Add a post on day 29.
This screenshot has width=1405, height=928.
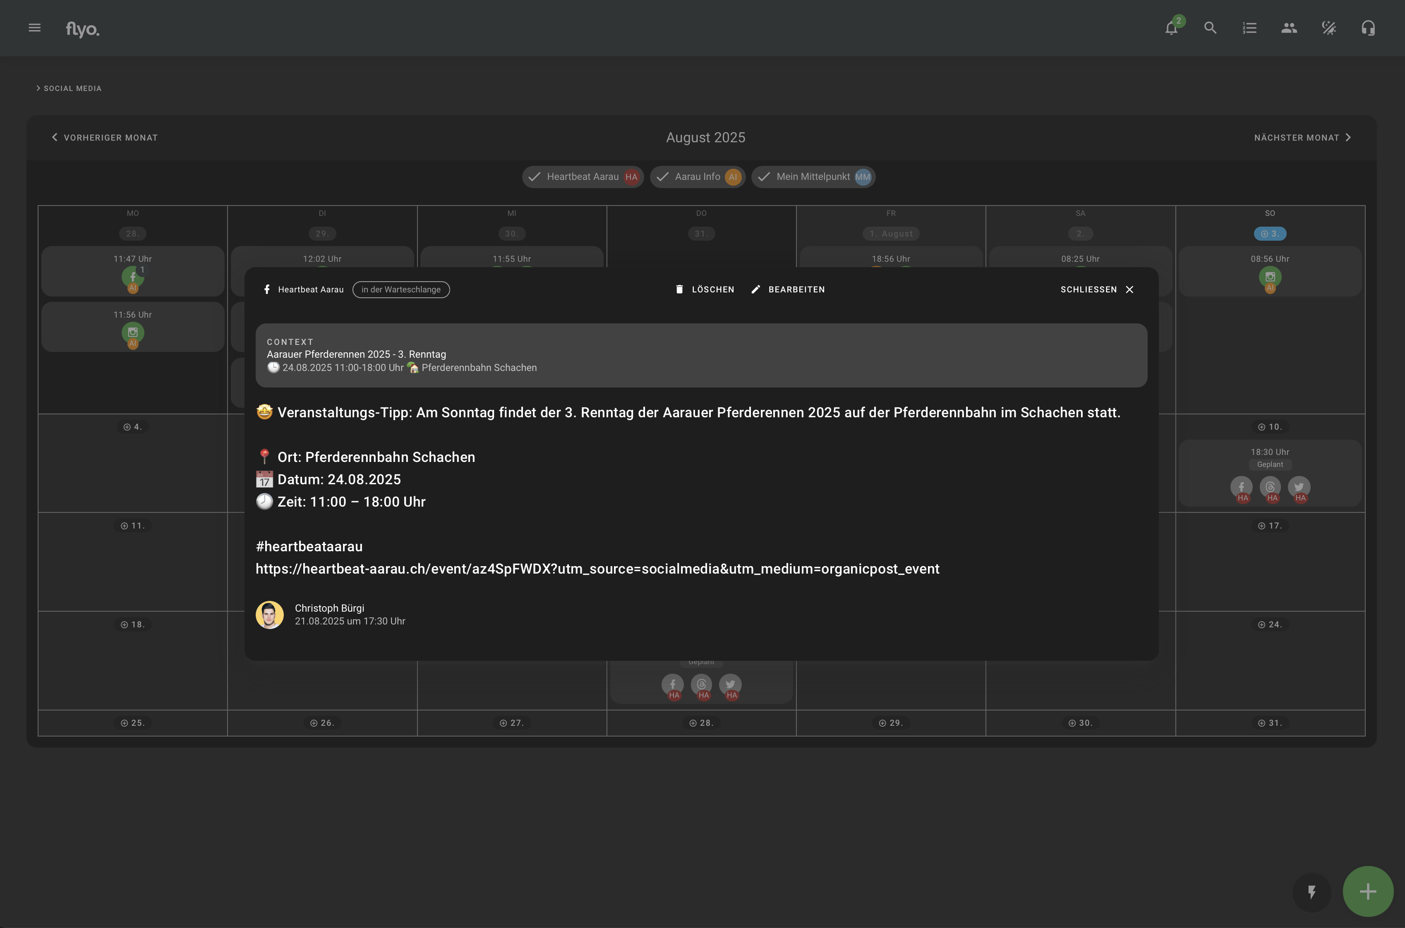(x=890, y=722)
